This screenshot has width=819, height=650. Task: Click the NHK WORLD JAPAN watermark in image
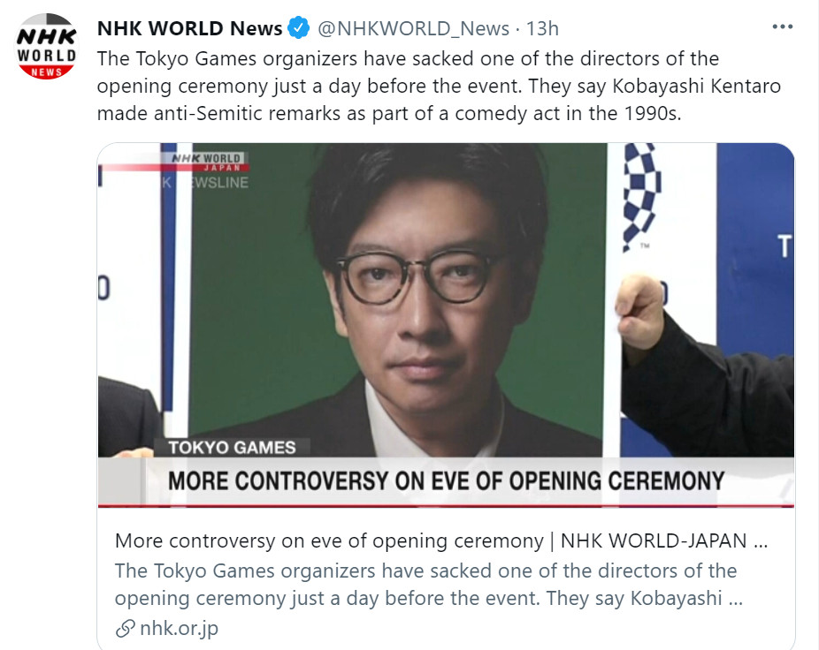coord(208,162)
